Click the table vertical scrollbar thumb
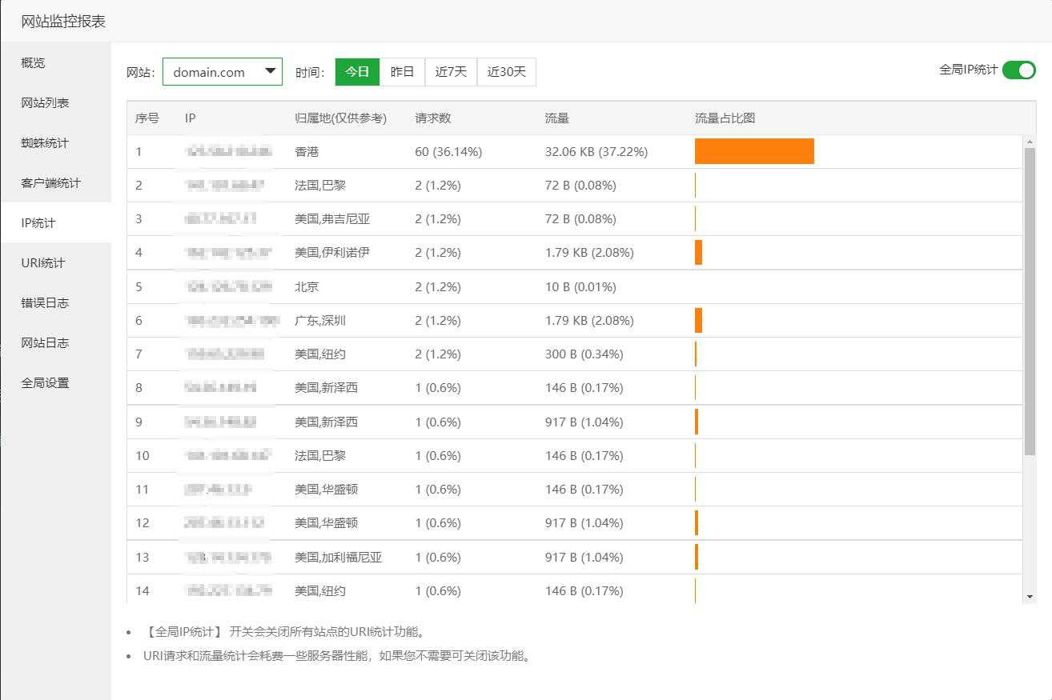This screenshot has width=1052, height=700. (1030, 302)
